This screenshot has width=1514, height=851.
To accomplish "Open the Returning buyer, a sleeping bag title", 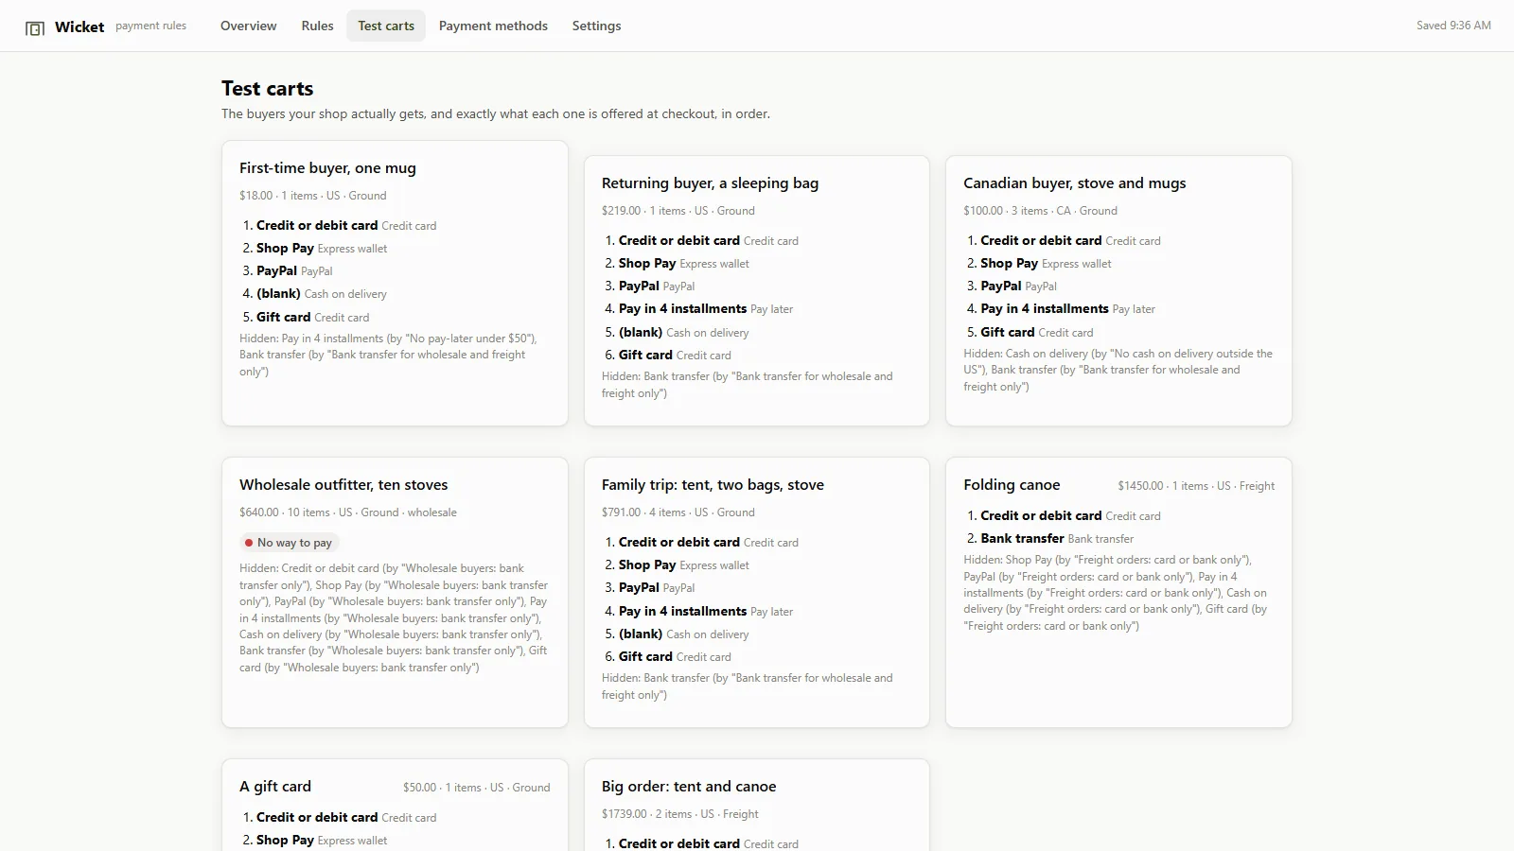I will click(710, 182).
